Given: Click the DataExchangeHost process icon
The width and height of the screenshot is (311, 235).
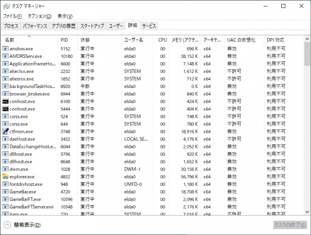Looking at the screenshot, I should click(5, 147).
